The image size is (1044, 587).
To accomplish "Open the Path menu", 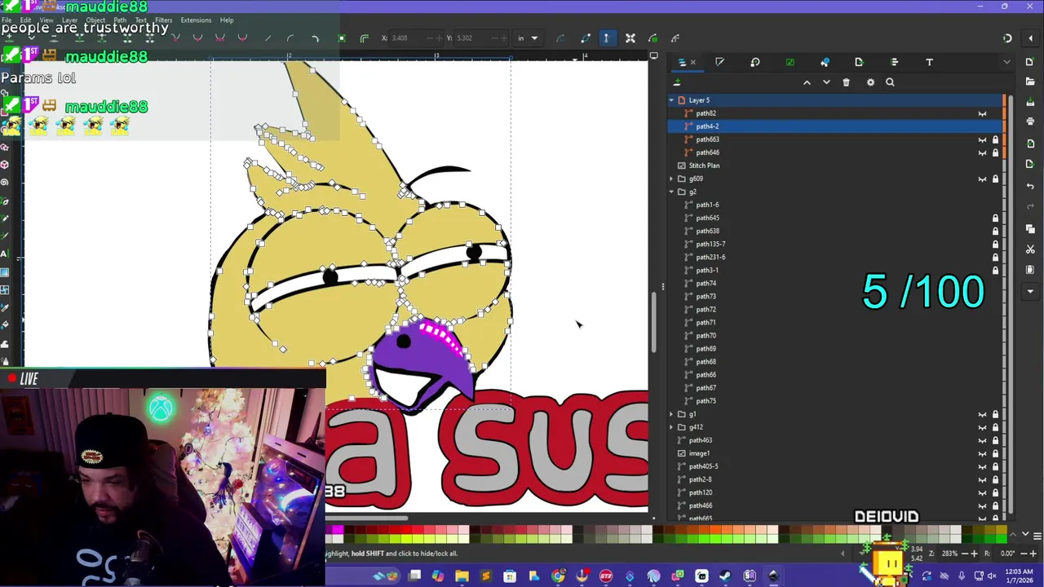I will pyautogui.click(x=120, y=20).
